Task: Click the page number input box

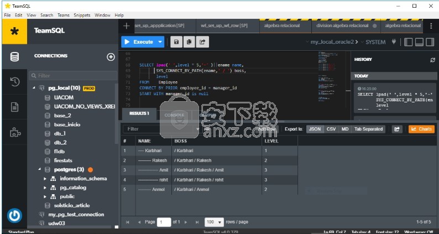Action: coord(164,222)
